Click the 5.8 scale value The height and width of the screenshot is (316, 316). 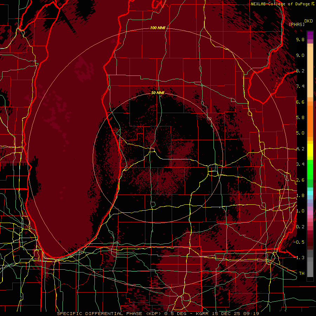tap(300, 118)
